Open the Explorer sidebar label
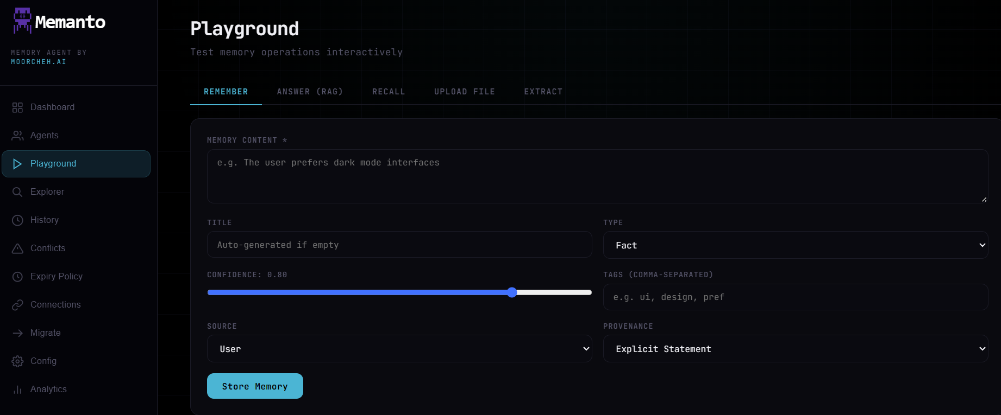The height and width of the screenshot is (415, 1001). 47,192
